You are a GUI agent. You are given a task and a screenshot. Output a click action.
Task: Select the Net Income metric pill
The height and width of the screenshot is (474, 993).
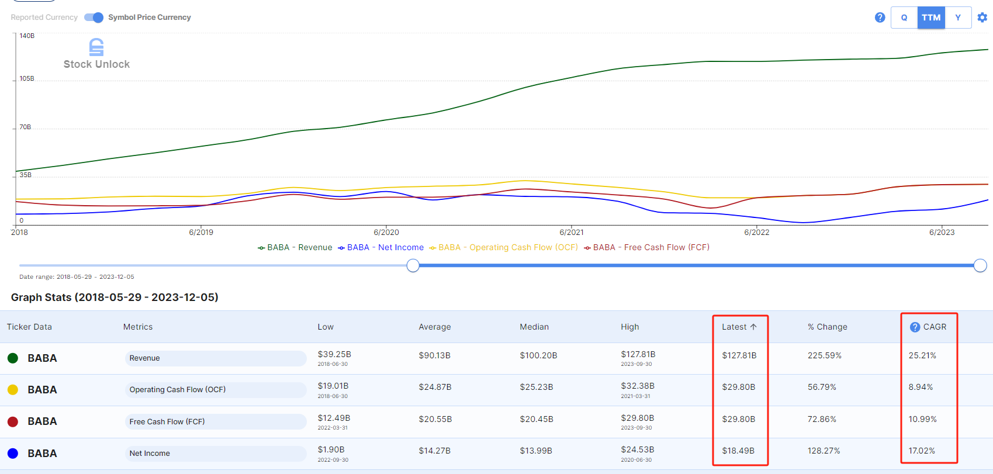point(216,454)
